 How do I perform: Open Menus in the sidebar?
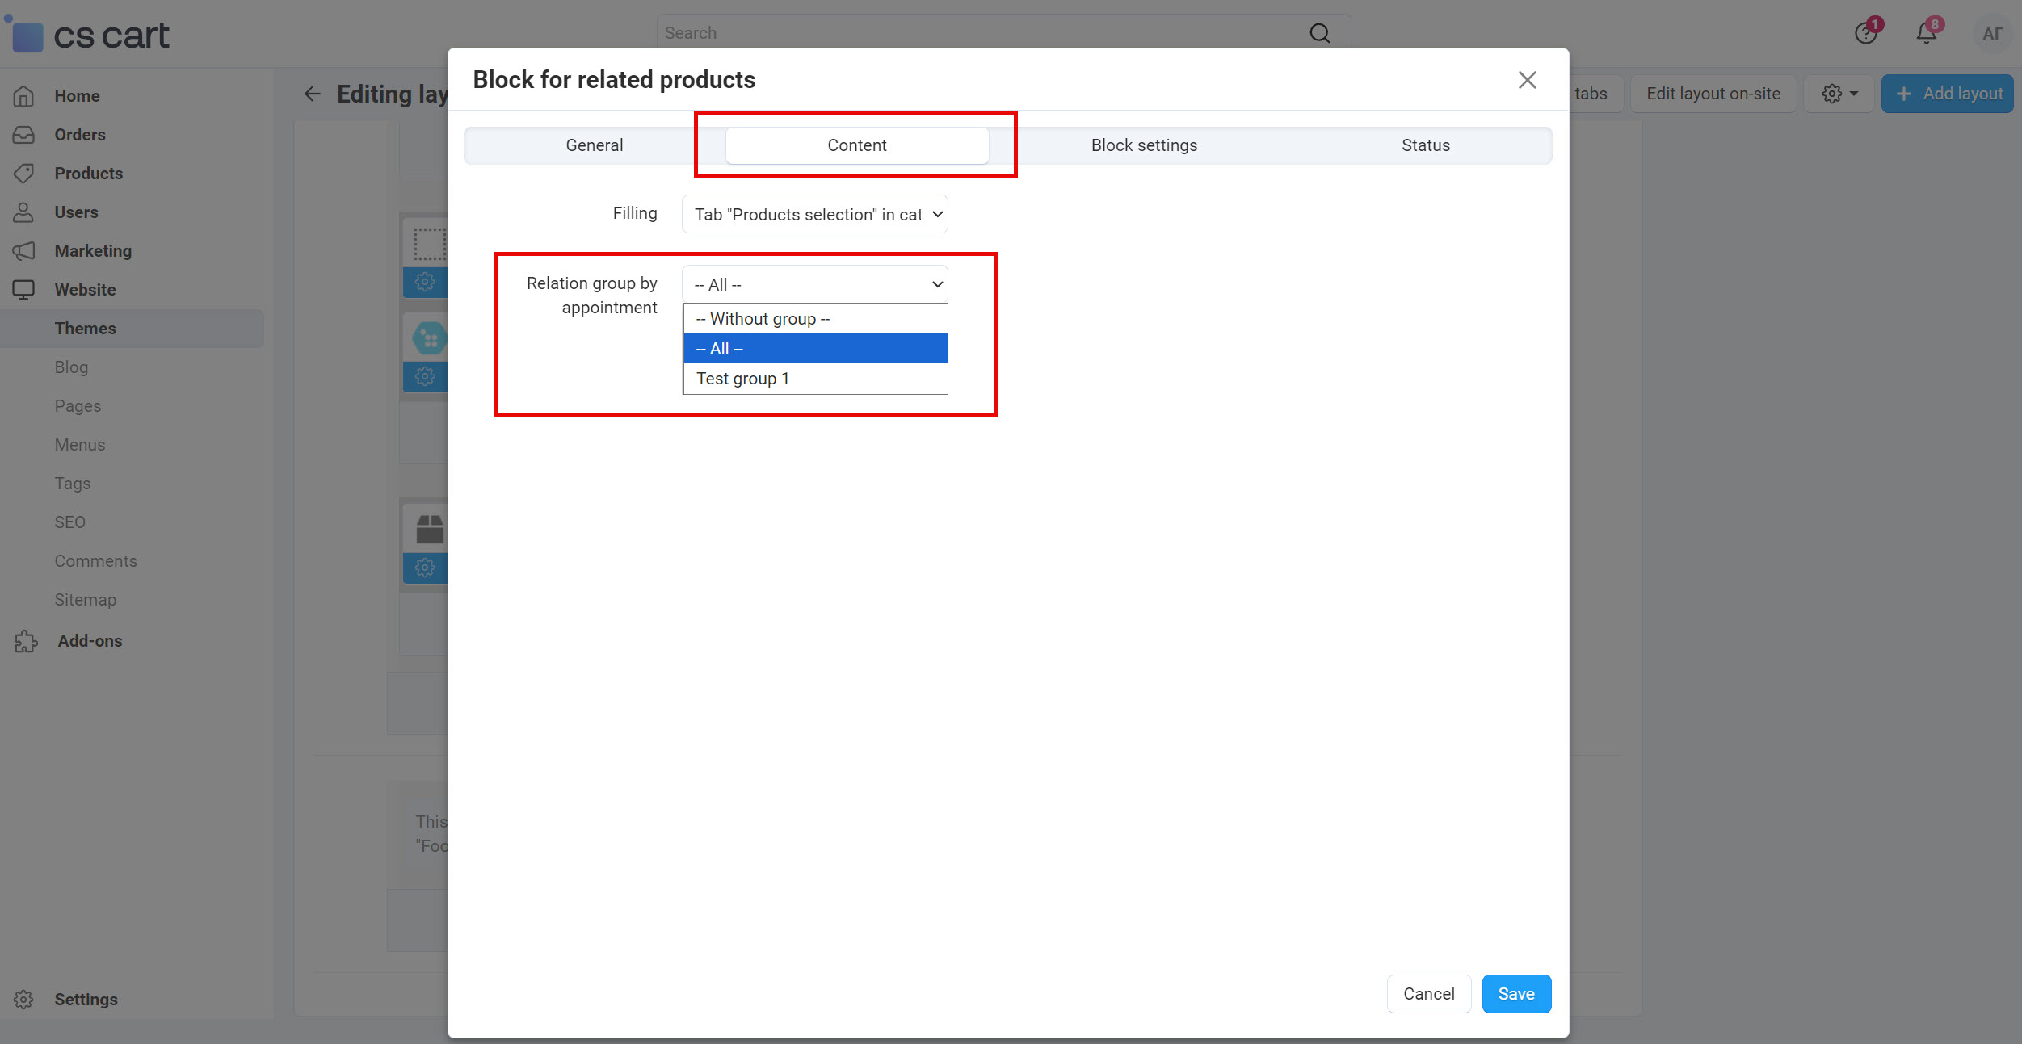pyautogui.click(x=79, y=445)
